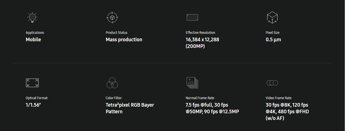Image resolution: width=349 pixels, height=131 pixels.
Task: Click the Optical Format expand-arrows icon
Action: pyautogui.click(x=32, y=83)
